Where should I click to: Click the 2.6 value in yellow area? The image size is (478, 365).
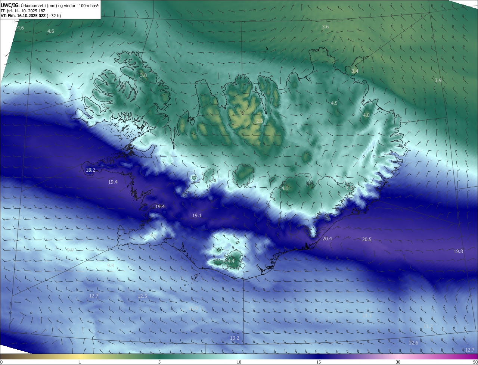260,121
